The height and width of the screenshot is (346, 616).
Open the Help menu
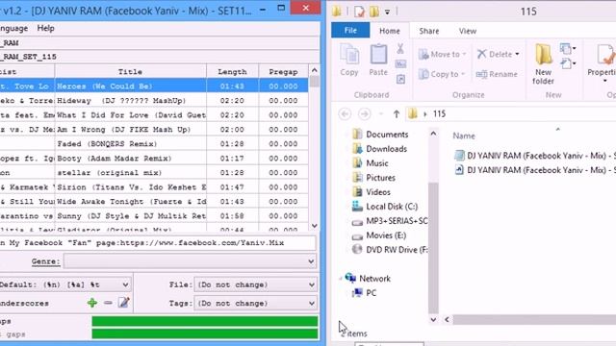(45, 28)
